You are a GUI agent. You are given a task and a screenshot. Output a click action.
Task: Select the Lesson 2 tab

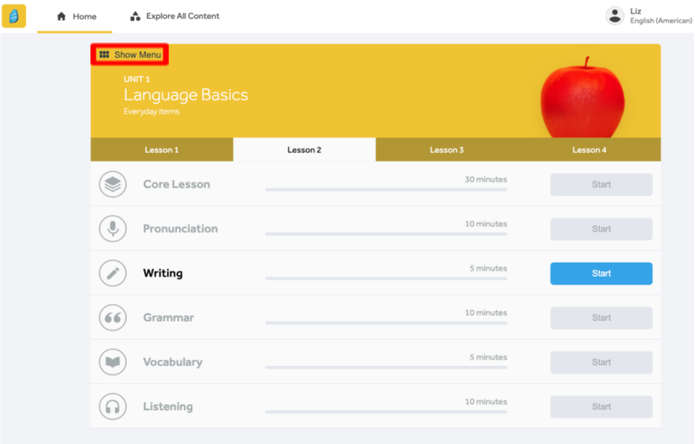[304, 149]
